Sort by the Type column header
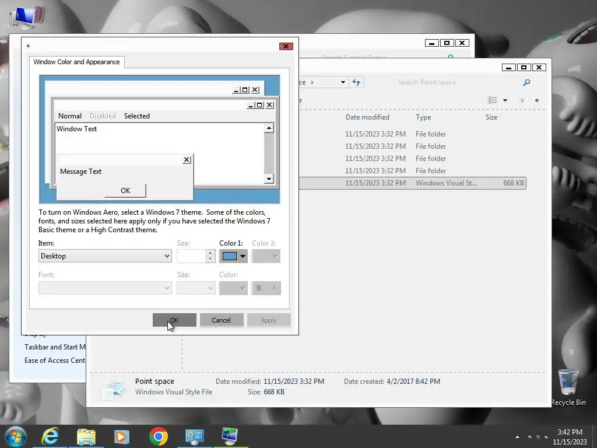 (x=423, y=117)
